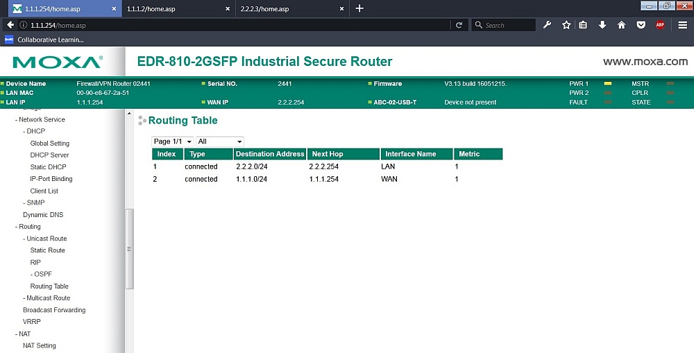Expand the OSPF tree node
Viewport: 694px width, 353px height.
[x=41, y=274]
